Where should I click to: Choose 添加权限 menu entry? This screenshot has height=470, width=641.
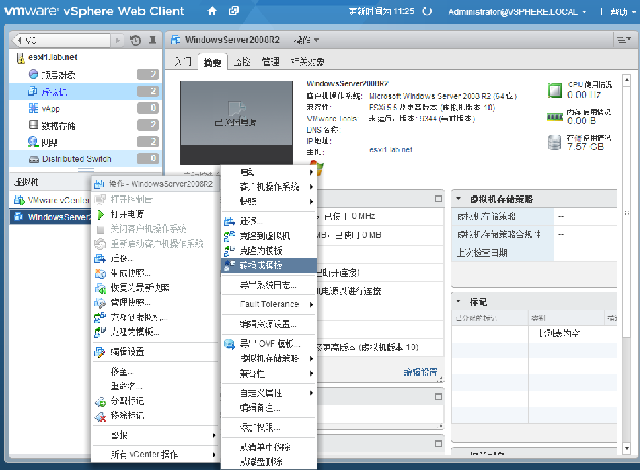(268, 428)
